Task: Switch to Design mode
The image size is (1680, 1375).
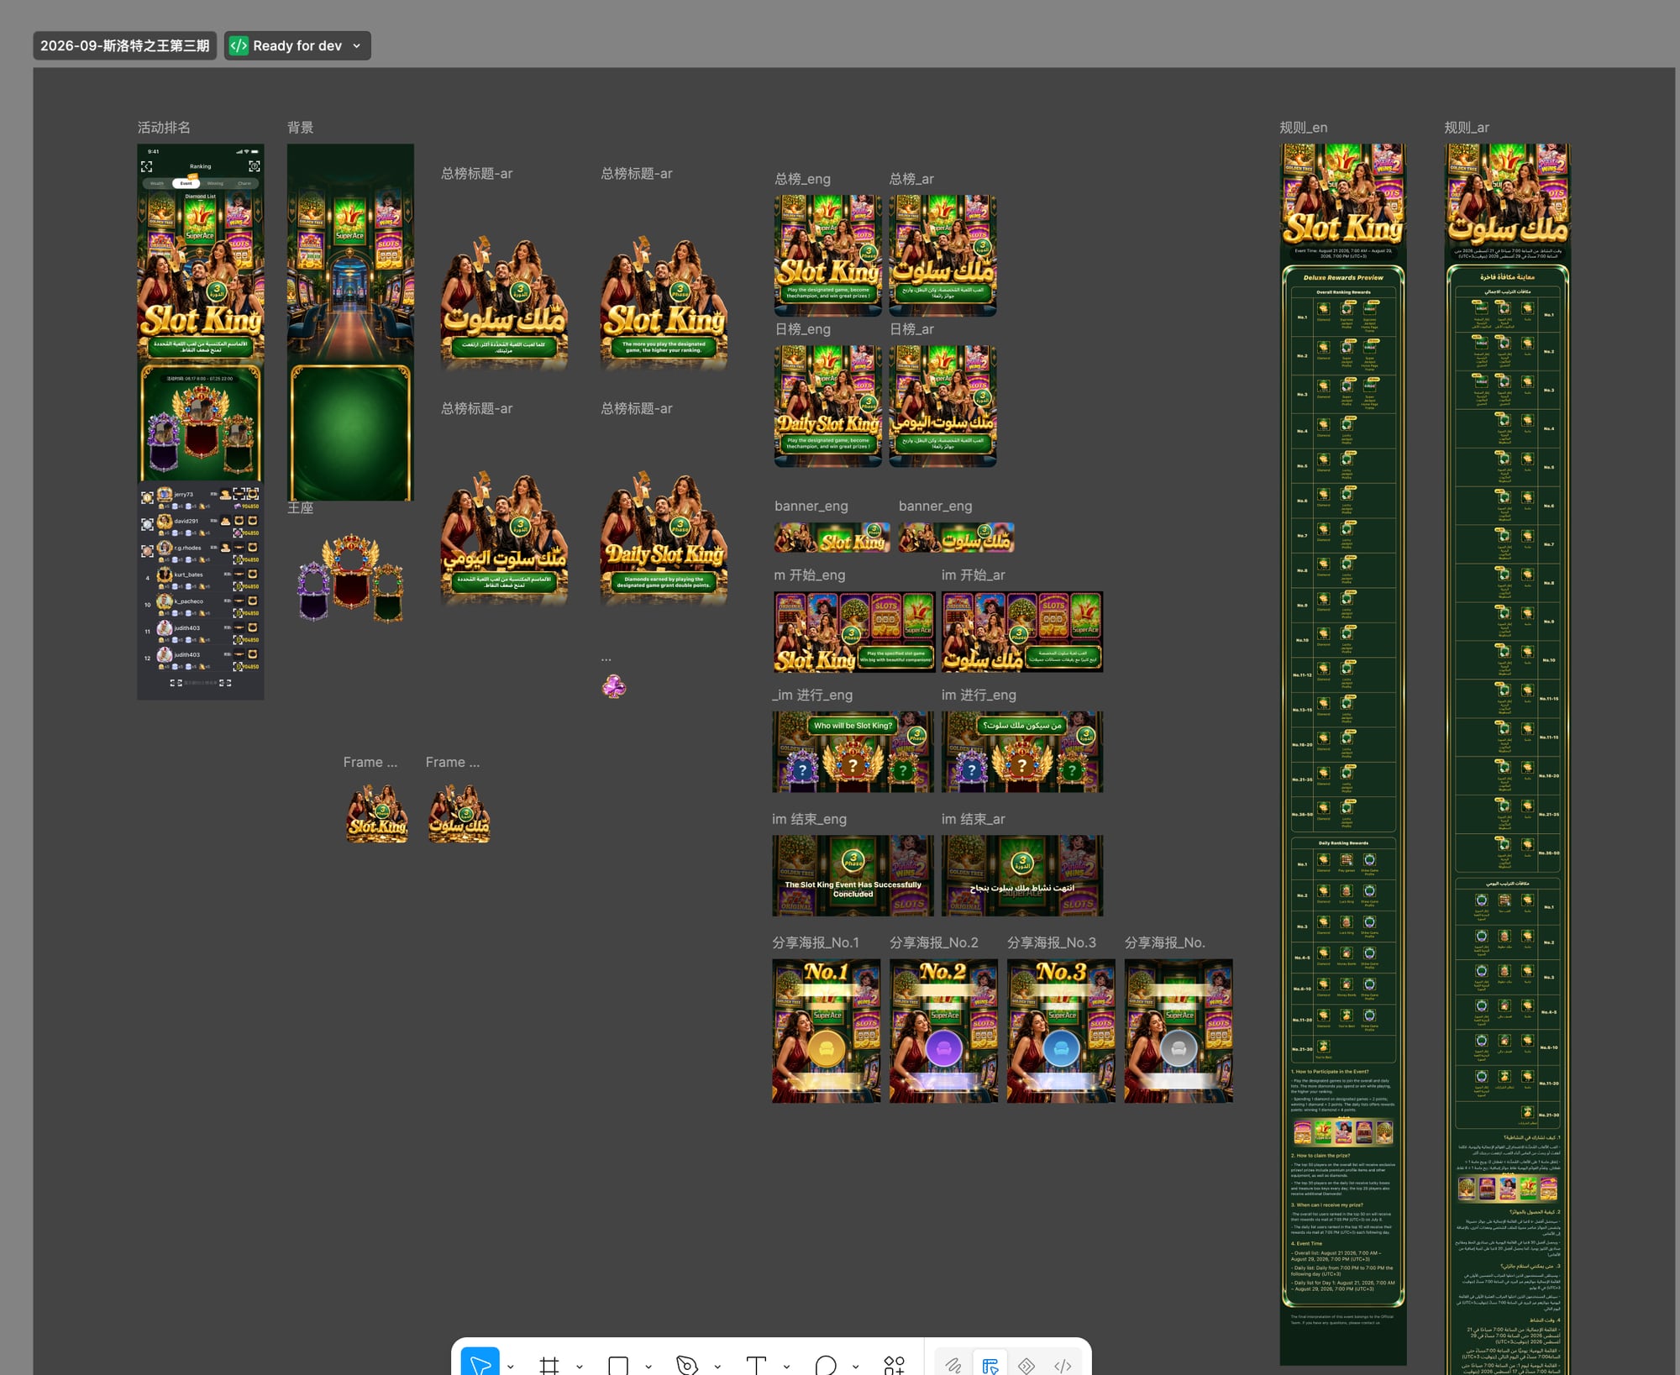Action: coord(990,1365)
